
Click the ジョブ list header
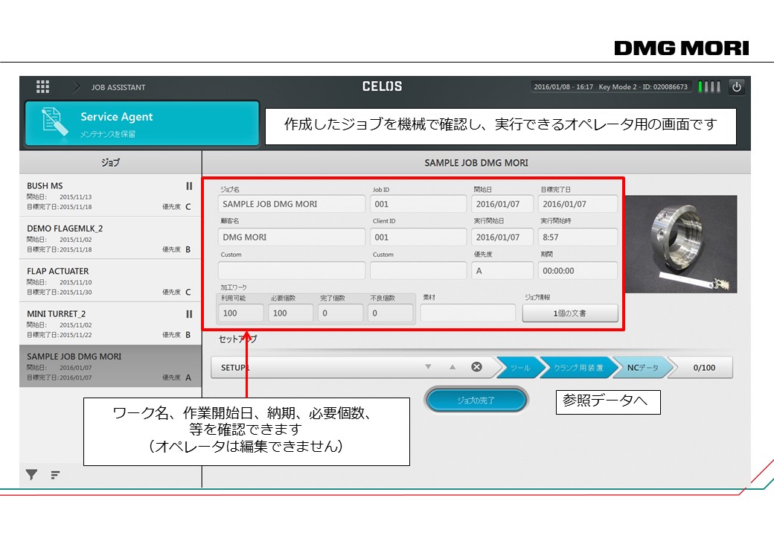click(110, 162)
